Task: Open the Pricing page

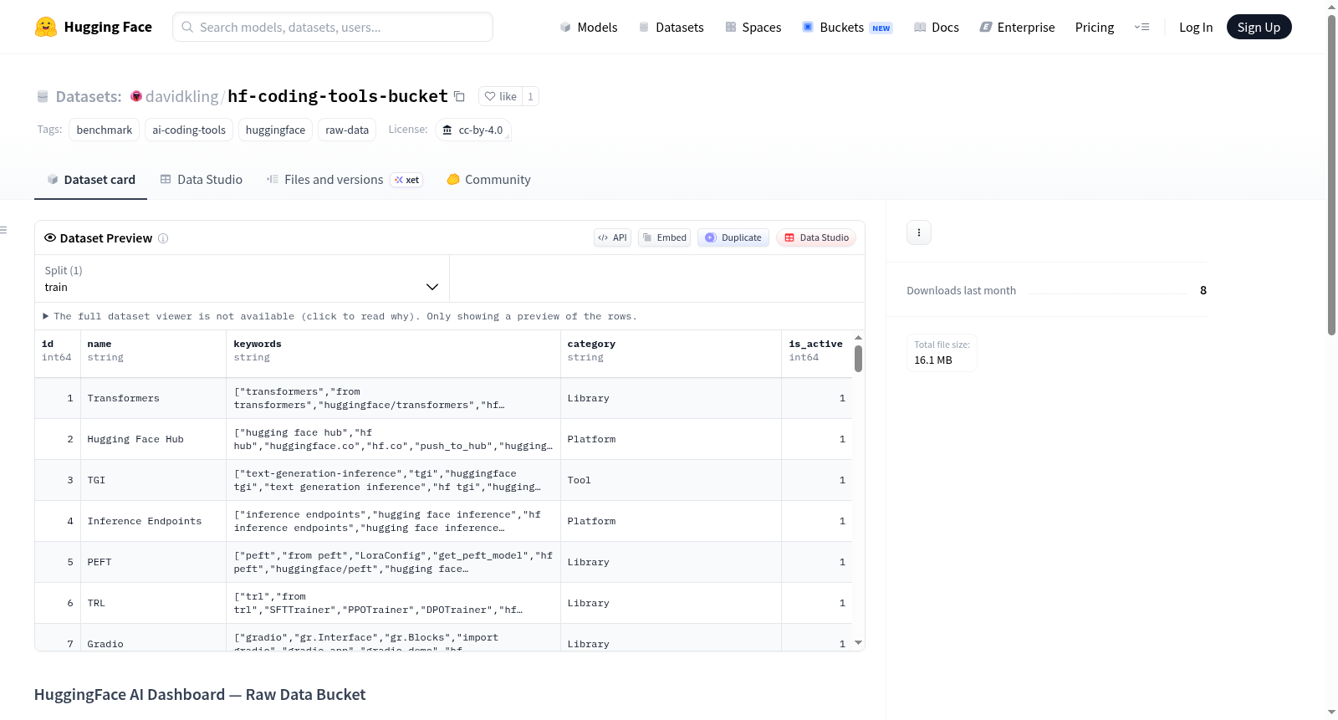Action: coord(1095,27)
